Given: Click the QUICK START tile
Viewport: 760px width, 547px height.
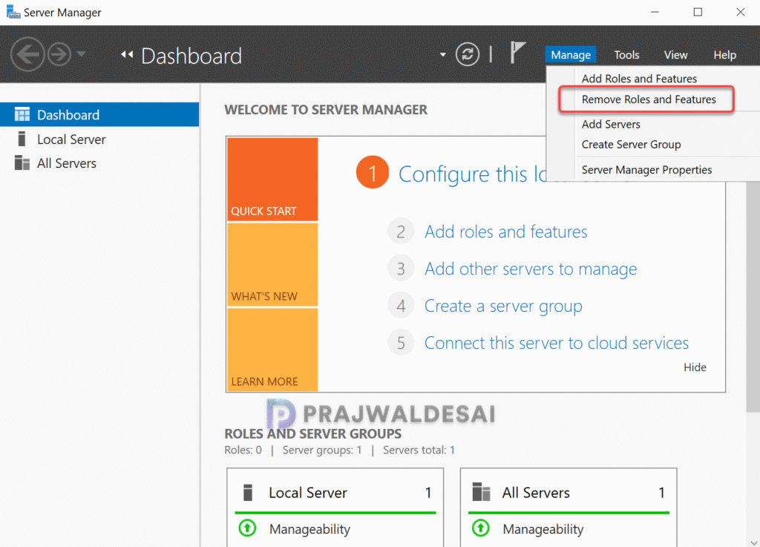Looking at the screenshot, I should pyautogui.click(x=272, y=180).
